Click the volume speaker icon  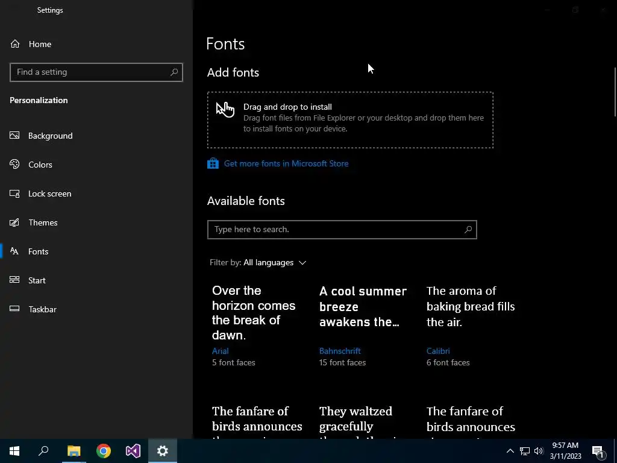click(x=539, y=451)
